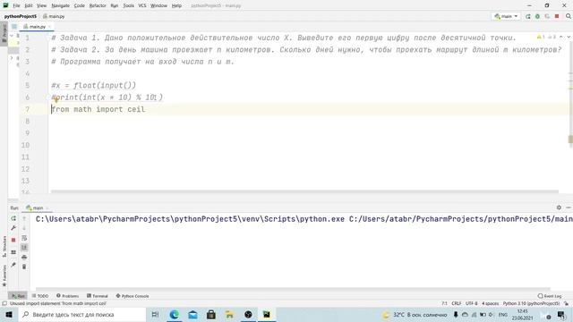Go to previous highlighted error arrow
The height and width of the screenshot is (322, 573).
pos(561,38)
